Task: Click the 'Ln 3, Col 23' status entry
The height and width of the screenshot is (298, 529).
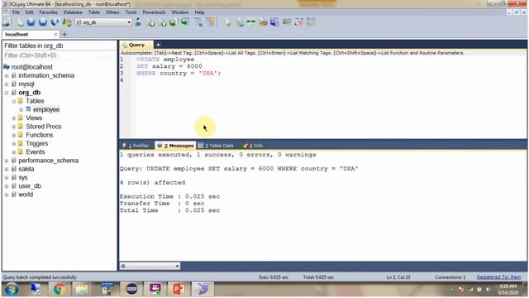Action: (x=398, y=277)
